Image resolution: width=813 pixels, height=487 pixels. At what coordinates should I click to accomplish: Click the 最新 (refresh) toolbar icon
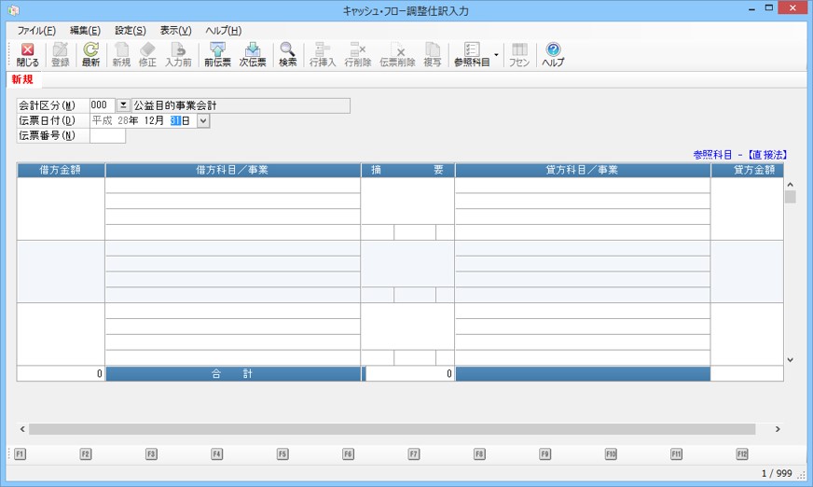coord(90,55)
